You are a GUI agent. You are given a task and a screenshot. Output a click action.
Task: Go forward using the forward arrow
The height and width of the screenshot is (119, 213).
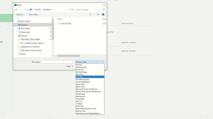point(21,10)
